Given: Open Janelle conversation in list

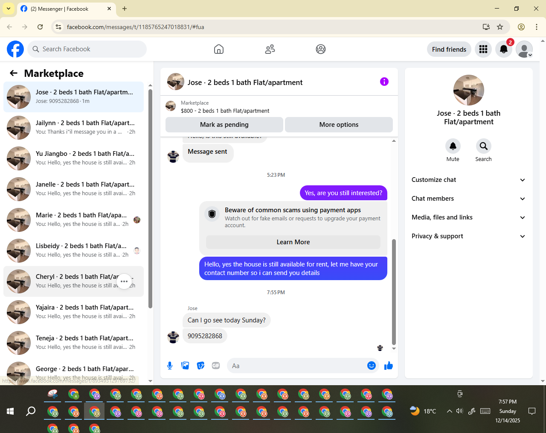Looking at the screenshot, I should coord(73,189).
